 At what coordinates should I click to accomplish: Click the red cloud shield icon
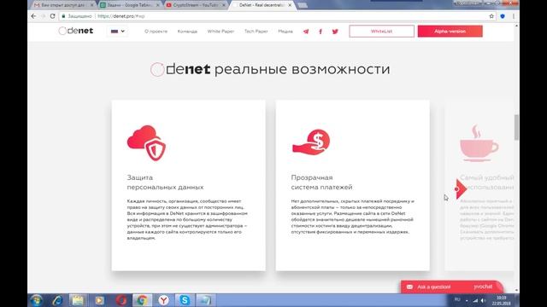tap(146, 142)
